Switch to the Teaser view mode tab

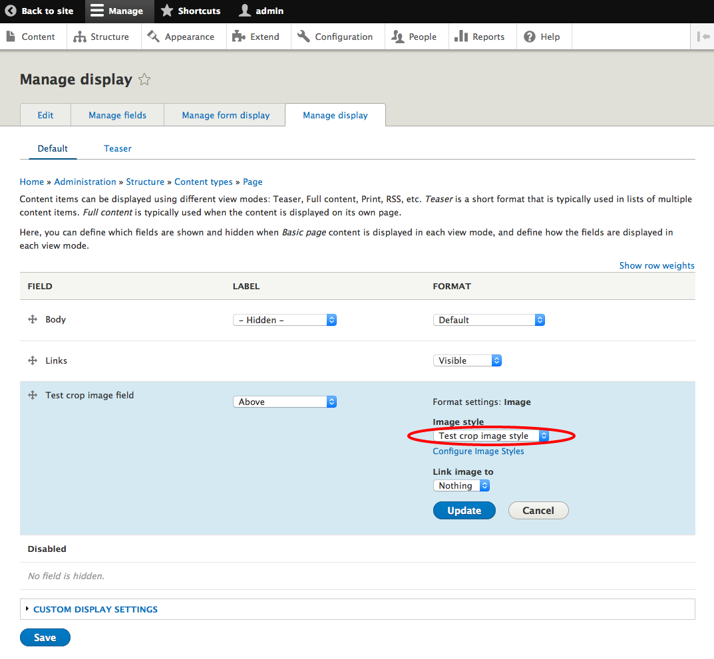118,148
